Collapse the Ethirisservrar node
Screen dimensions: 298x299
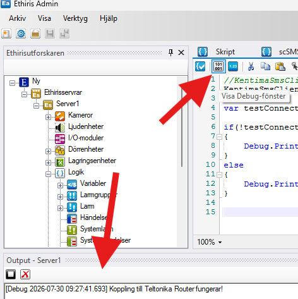tap(24, 94)
